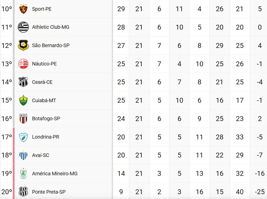Screen dimensions: 267x199
Task: Click the Cuiabá-MT green crest
Action: (23, 100)
